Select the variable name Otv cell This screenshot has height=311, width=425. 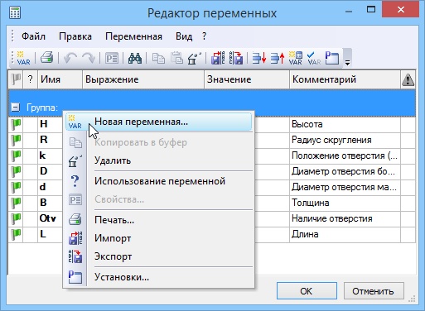tap(50, 218)
